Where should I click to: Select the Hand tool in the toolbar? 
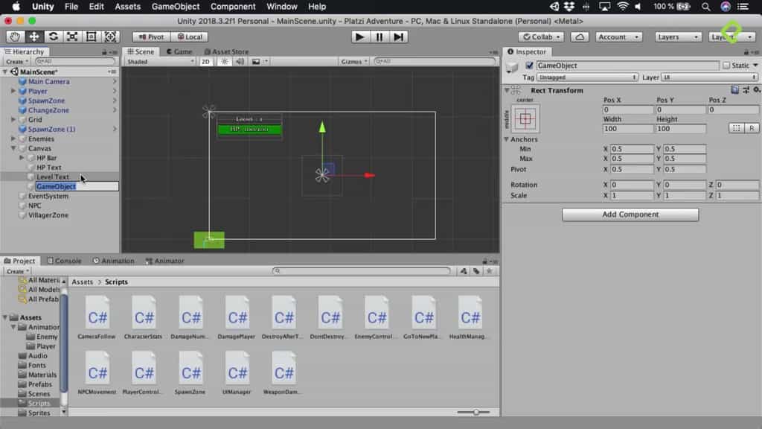pyautogui.click(x=14, y=35)
